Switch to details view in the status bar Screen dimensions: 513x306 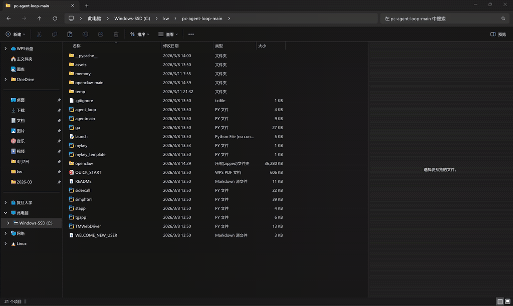pyautogui.click(x=499, y=301)
